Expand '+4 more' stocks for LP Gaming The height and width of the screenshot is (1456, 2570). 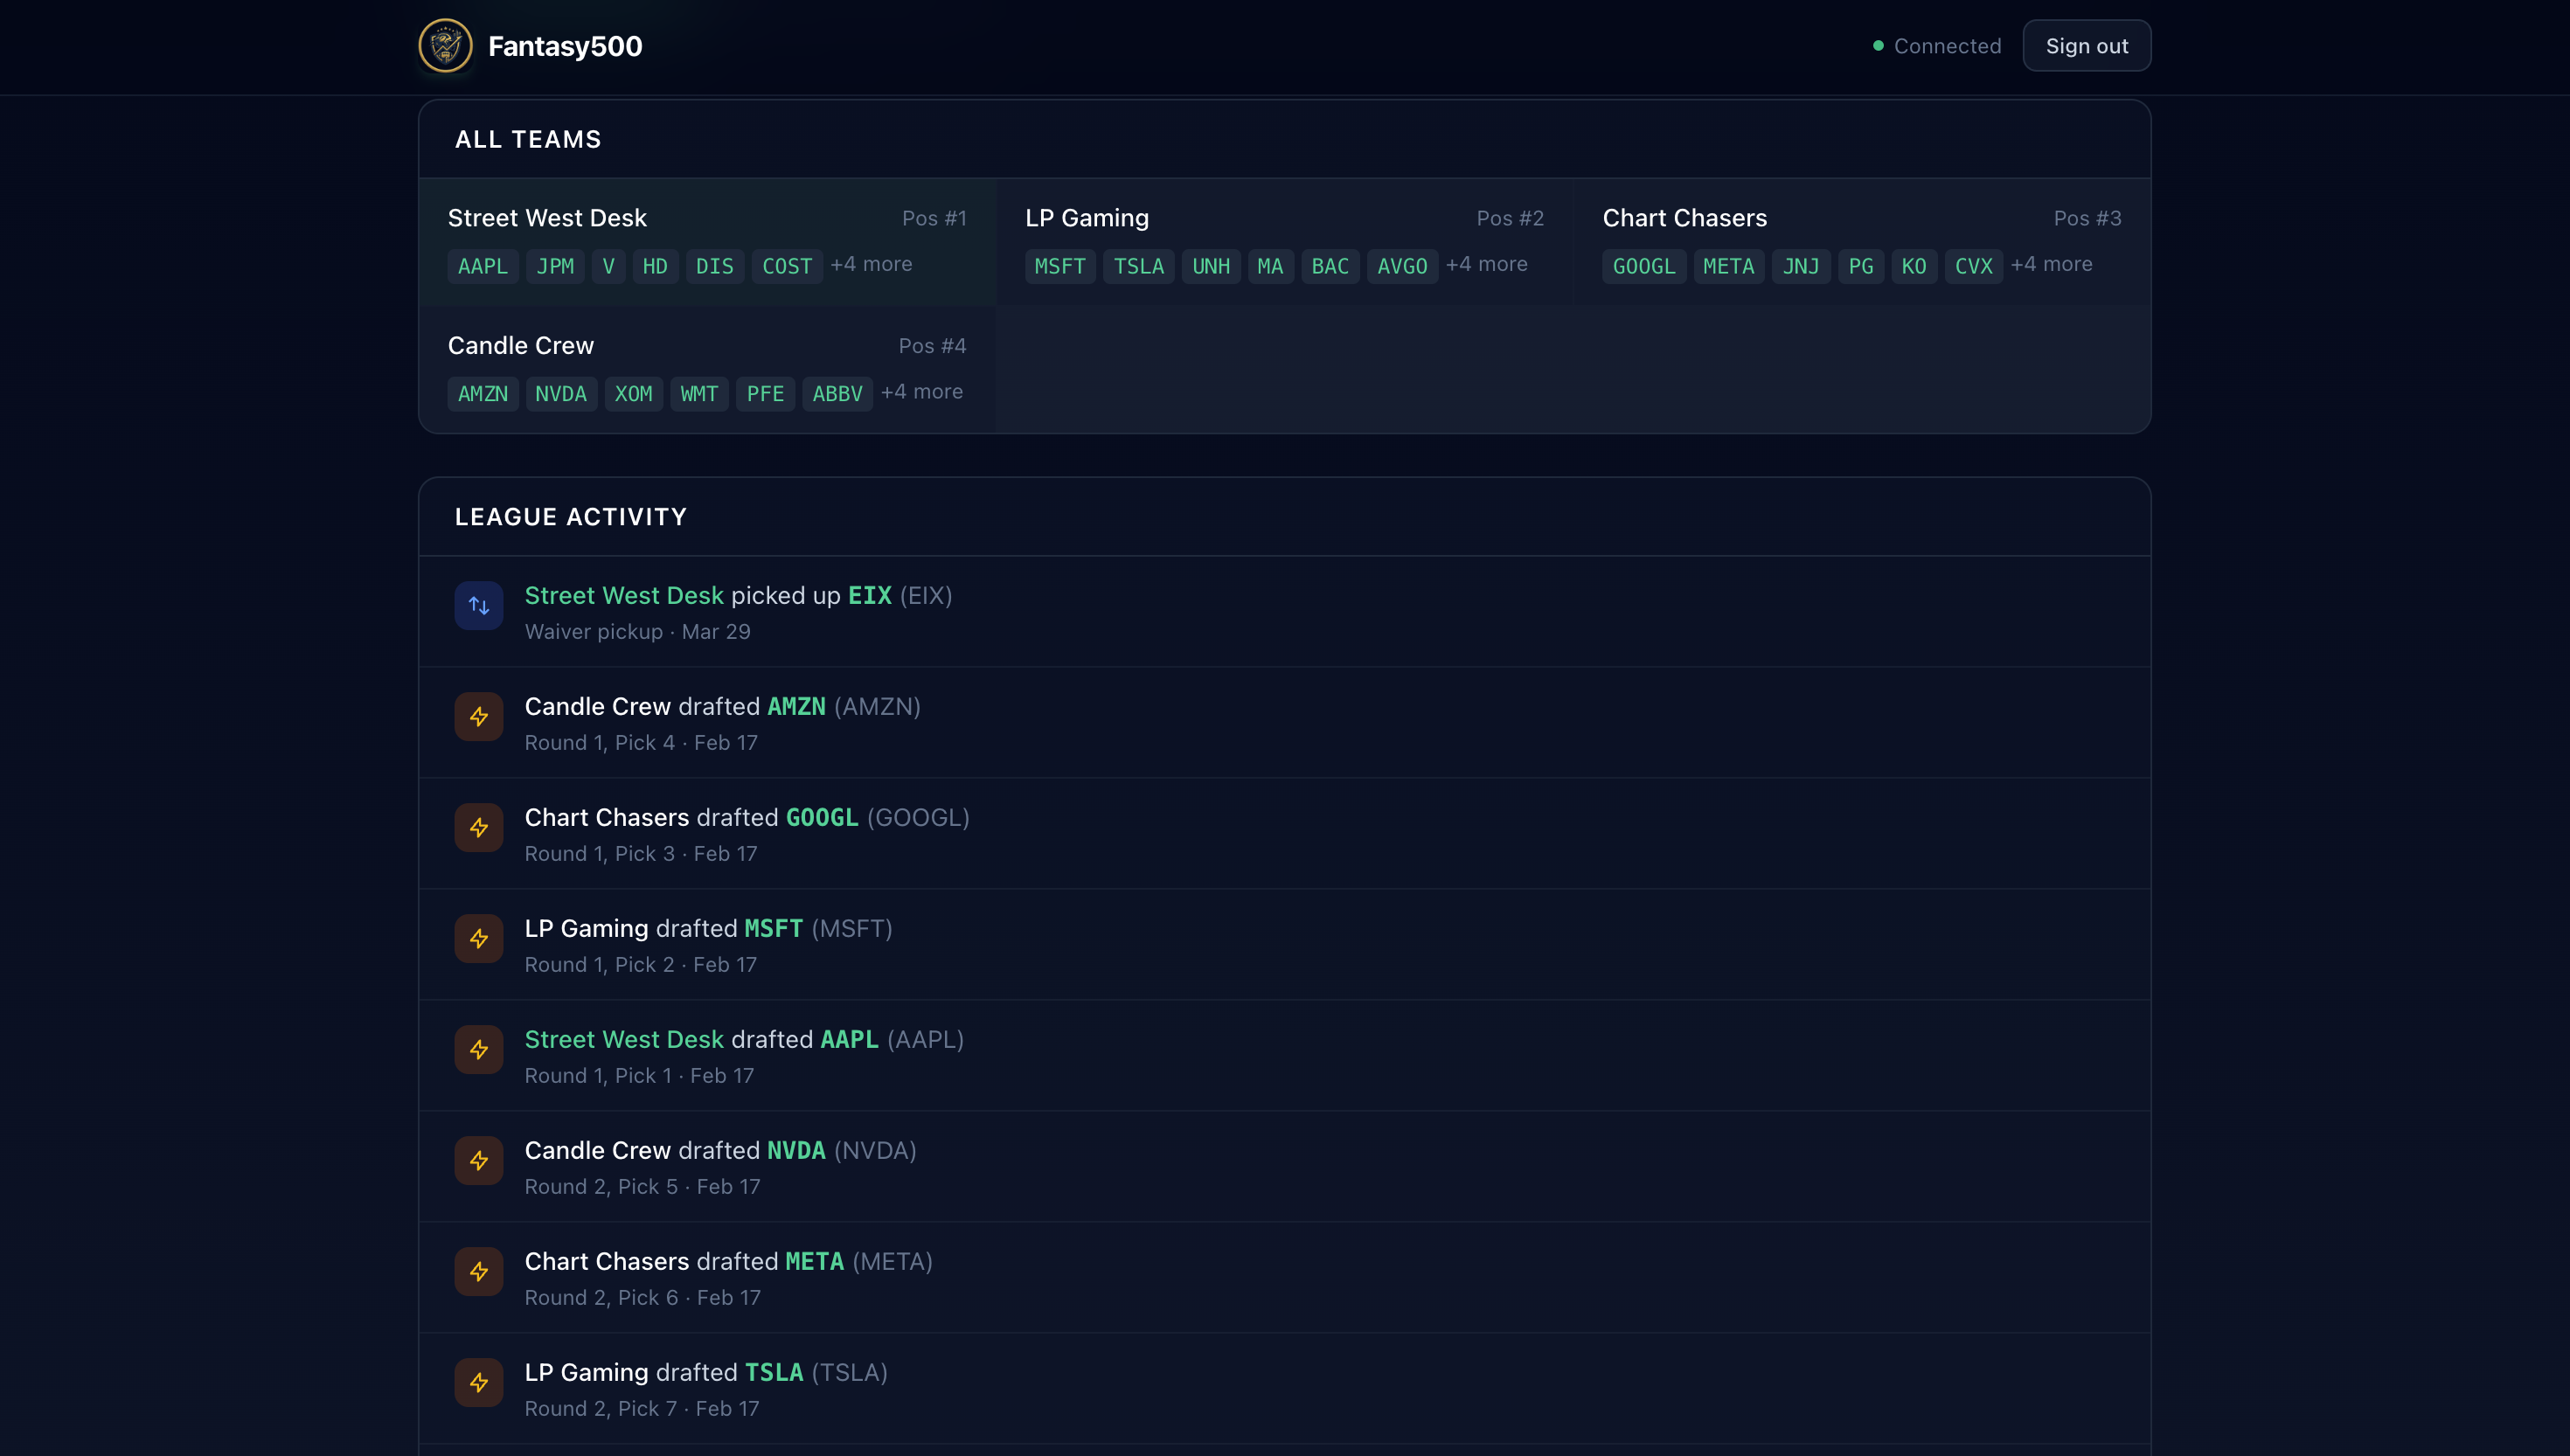click(1486, 265)
